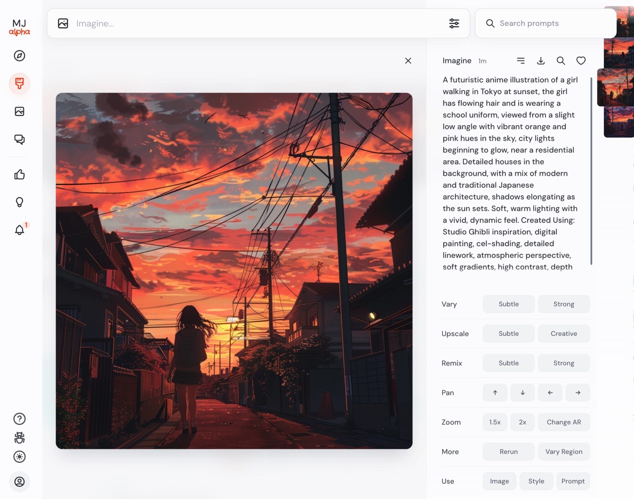Open the Explore compass icon
This screenshot has width=634, height=499.
(19, 56)
